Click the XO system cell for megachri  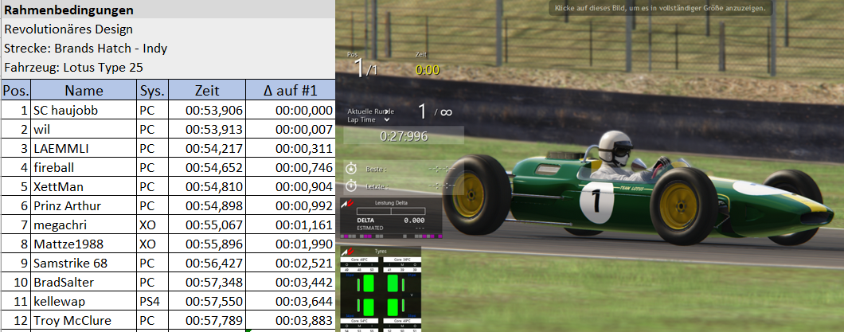pos(152,225)
